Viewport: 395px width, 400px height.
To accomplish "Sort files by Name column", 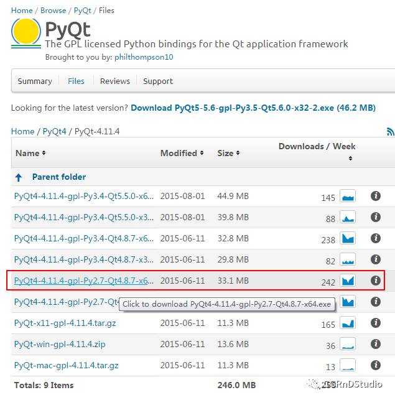I will pos(30,153).
